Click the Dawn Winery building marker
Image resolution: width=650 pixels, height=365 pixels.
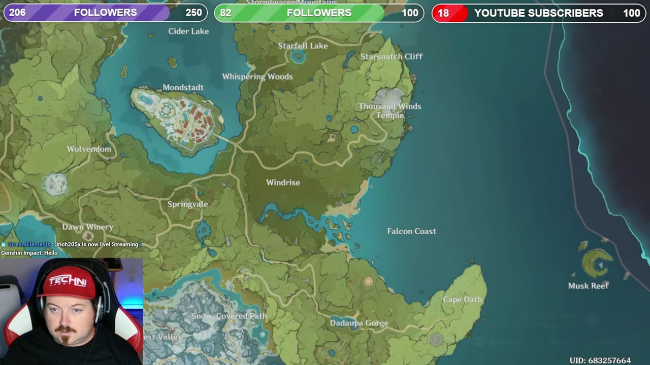88,236
